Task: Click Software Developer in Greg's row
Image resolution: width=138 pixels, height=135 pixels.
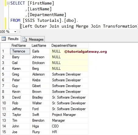Action: [x=69, y=74]
